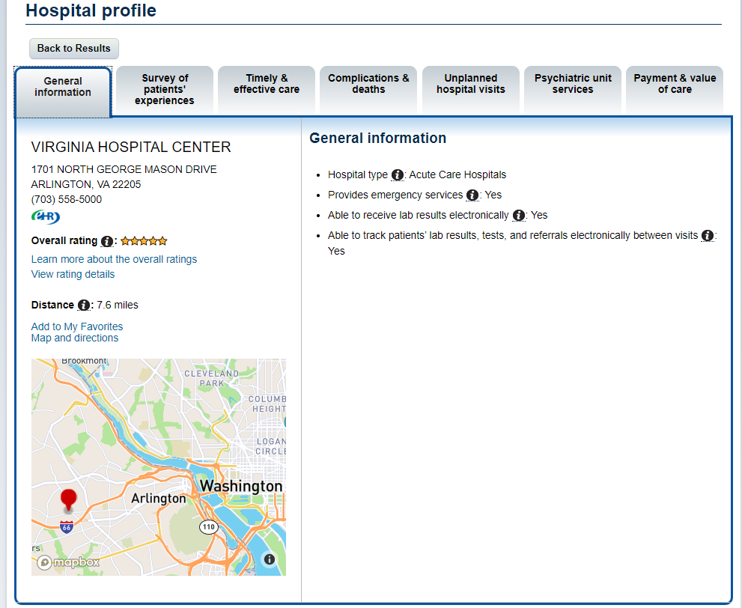Click info icon beside lab results electronically
Image resolution: width=742 pixels, height=608 pixels.
point(519,216)
